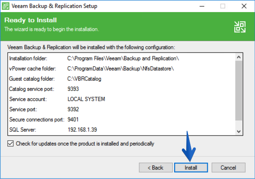The image size is (255, 179).
Task: Go to previous step with Back button
Action: 156,168
